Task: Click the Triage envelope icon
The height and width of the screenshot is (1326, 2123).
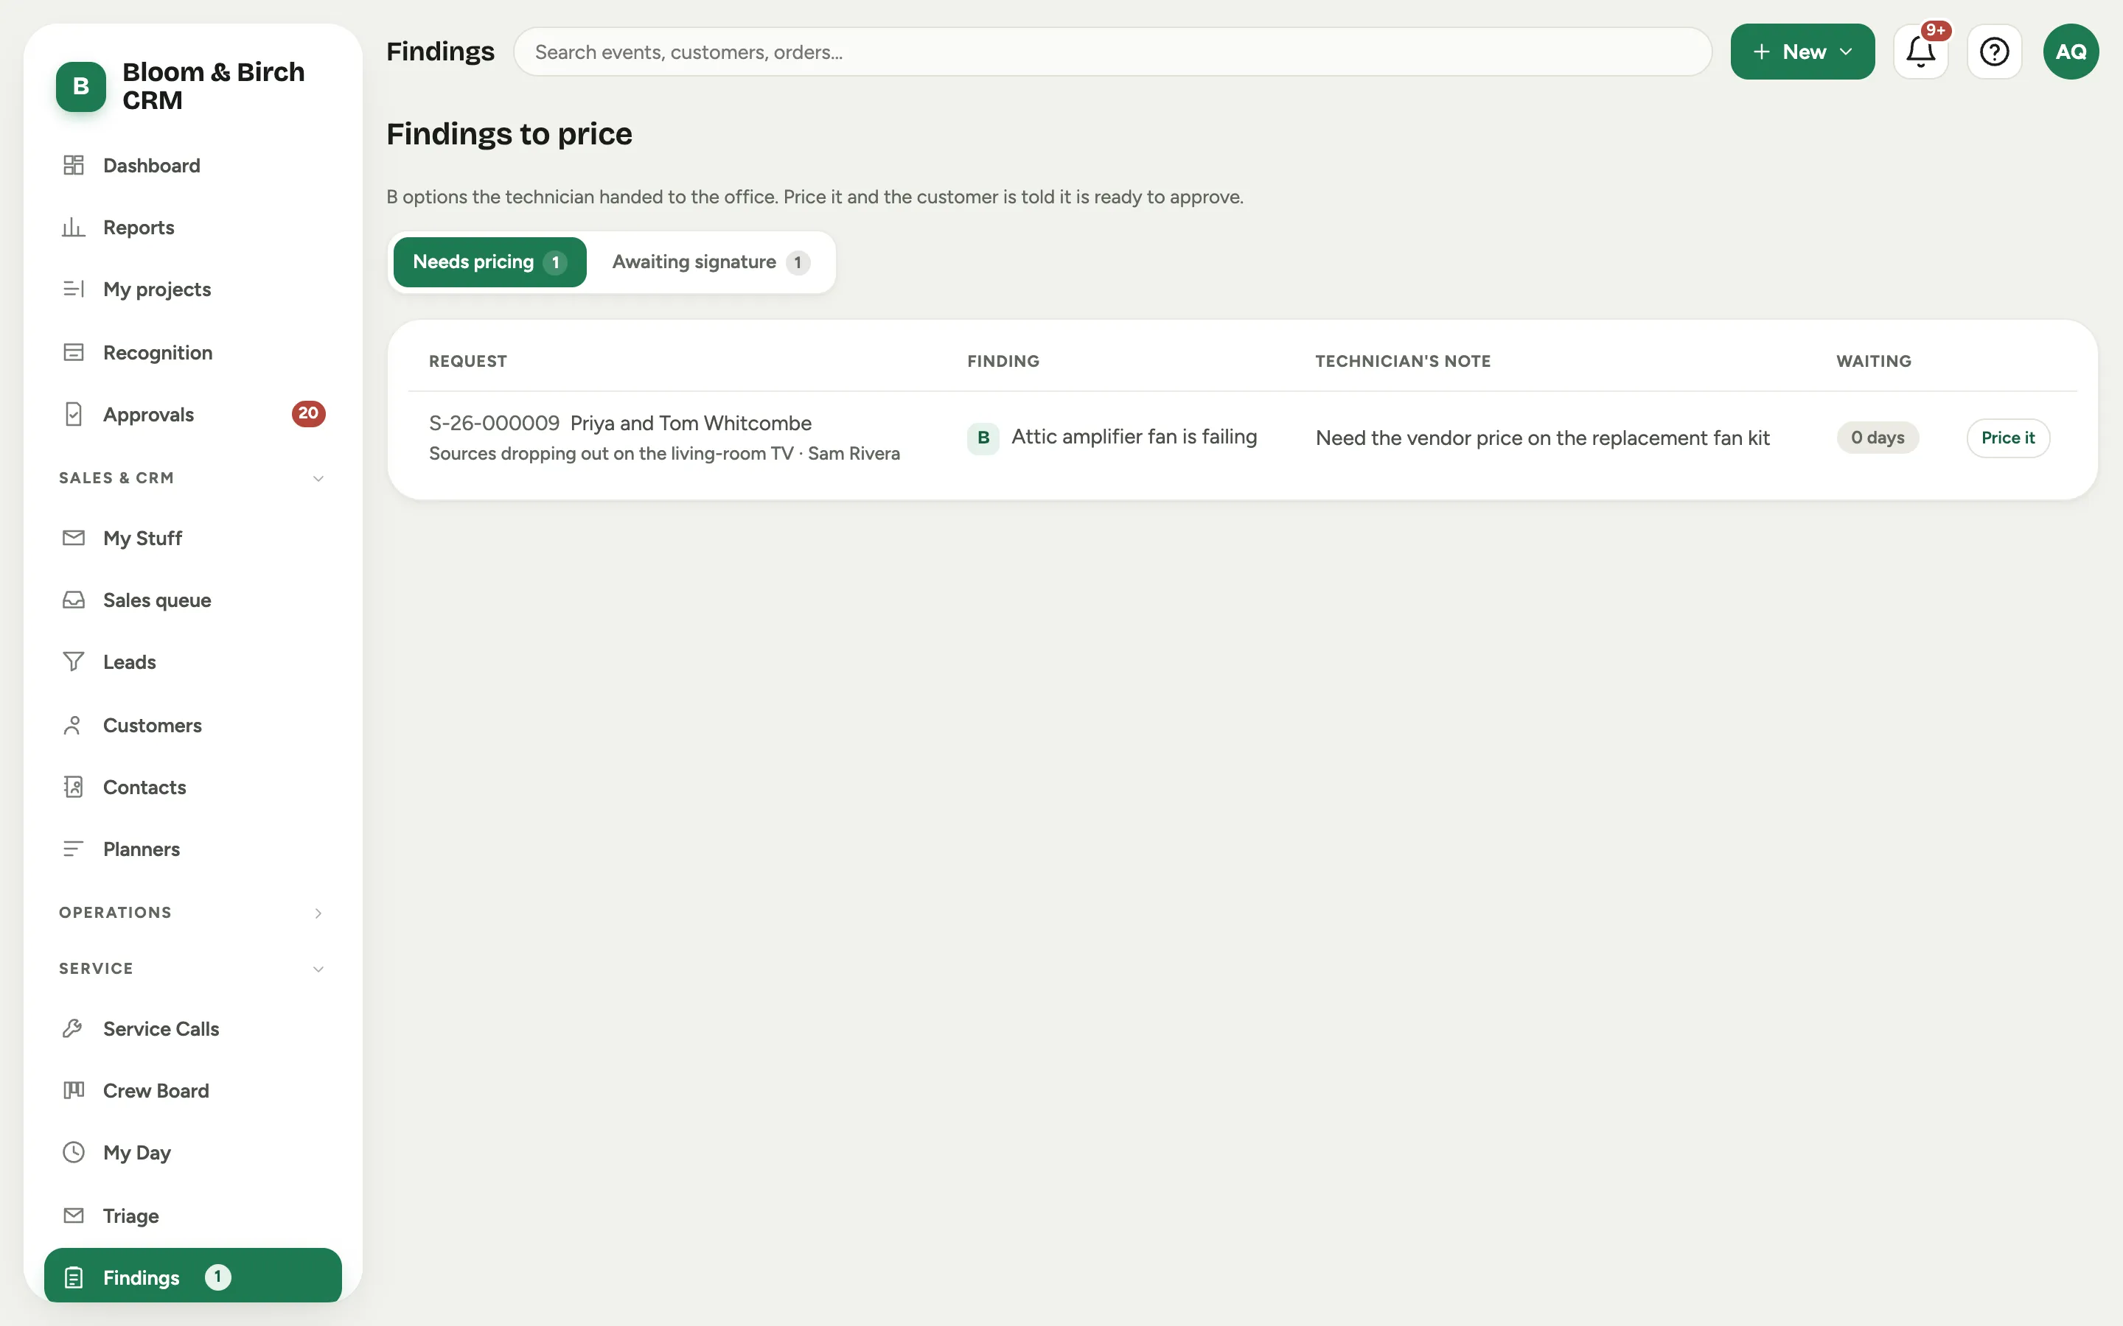Action: point(74,1215)
